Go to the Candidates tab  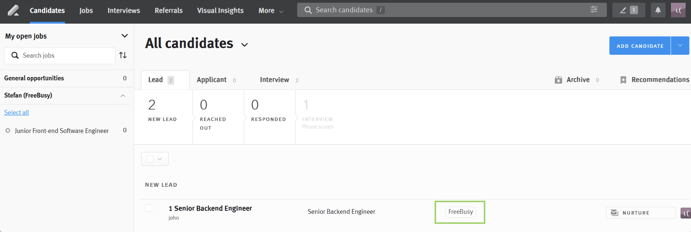47,10
